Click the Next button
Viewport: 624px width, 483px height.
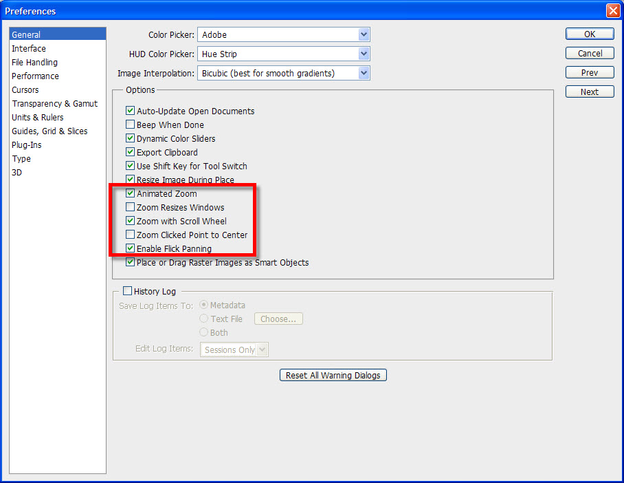pos(590,92)
